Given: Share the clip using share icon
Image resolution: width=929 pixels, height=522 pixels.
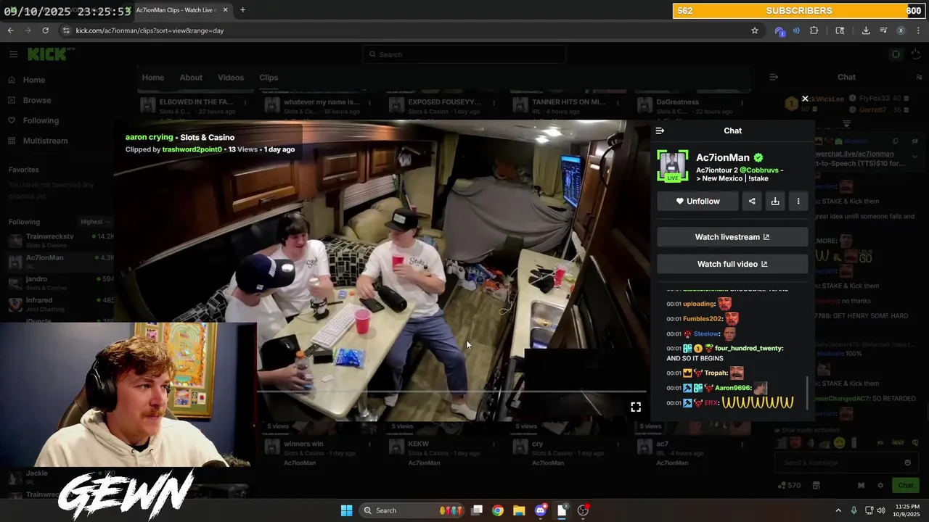Looking at the screenshot, I should pyautogui.click(x=752, y=201).
